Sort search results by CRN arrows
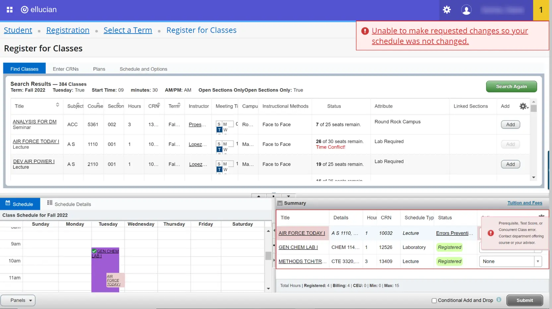Screen dimensions: 552x309 pos(159,105)
